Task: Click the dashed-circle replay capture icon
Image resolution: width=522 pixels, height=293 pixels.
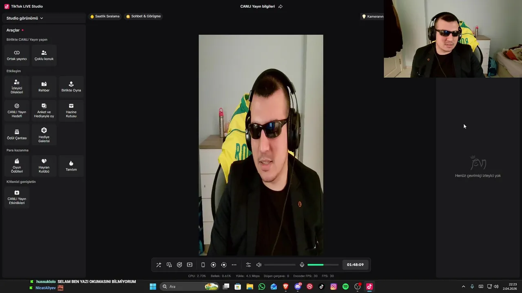Action: (223, 265)
